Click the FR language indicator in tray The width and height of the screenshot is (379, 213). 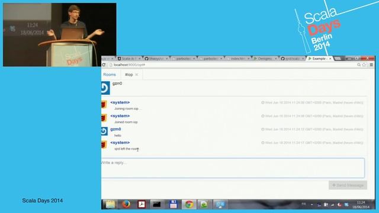[304, 204]
